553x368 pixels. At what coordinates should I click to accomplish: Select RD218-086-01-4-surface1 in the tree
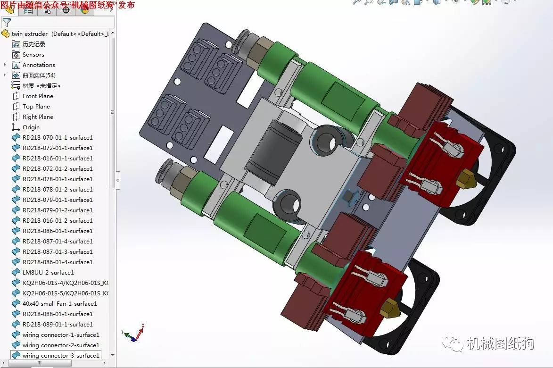pos(58,262)
